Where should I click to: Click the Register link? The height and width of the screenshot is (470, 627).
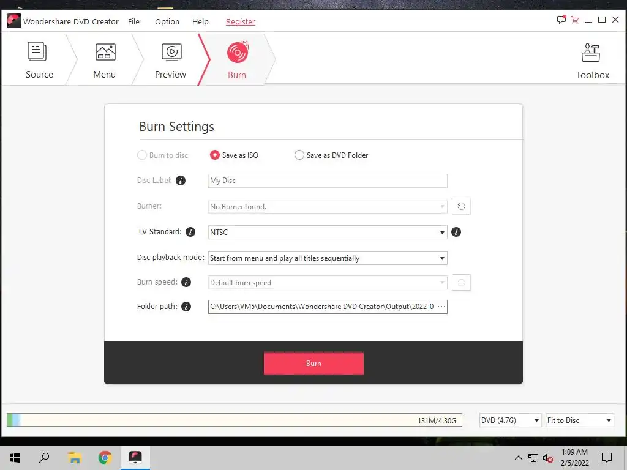(x=240, y=21)
